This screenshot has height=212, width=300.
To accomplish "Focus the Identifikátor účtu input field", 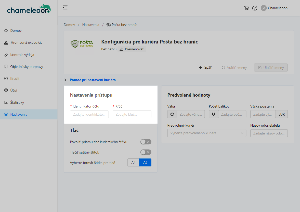I will coord(89,114).
